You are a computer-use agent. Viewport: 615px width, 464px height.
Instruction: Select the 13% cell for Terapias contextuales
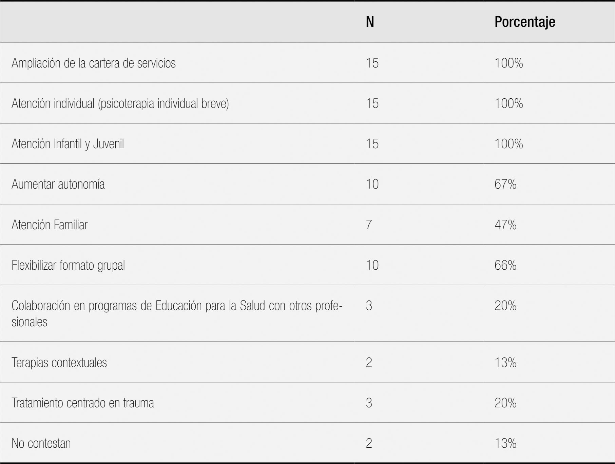coord(505,363)
